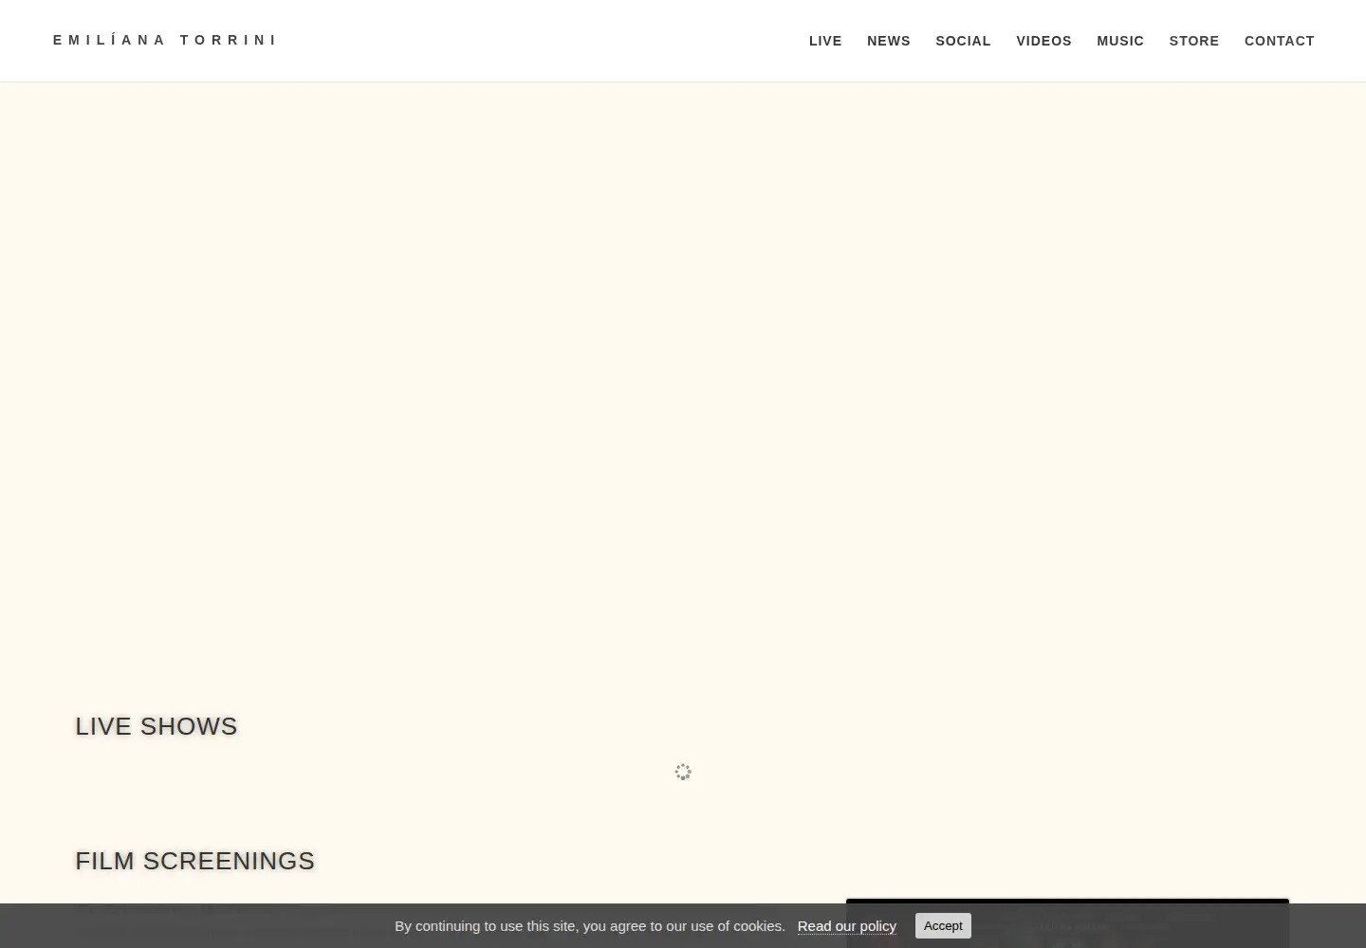Read our policy link in cookie bar
The width and height of the screenshot is (1366, 948).
(847, 926)
